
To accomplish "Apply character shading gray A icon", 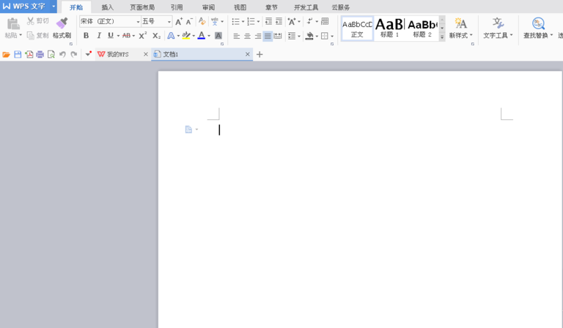I will (218, 35).
